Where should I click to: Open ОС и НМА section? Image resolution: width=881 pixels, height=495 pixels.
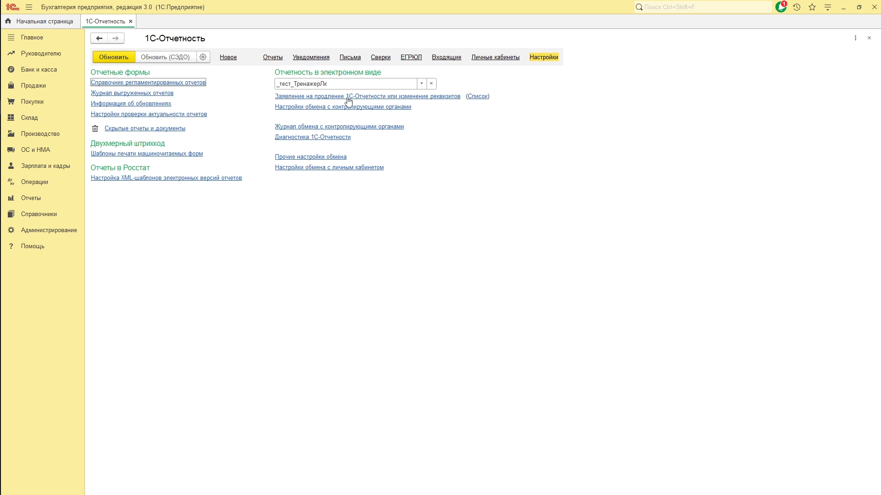pyautogui.click(x=35, y=150)
